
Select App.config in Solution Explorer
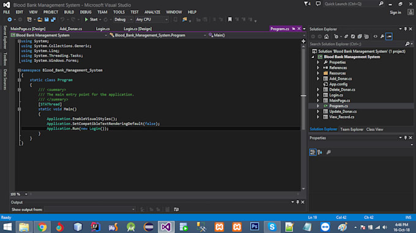tap(338, 84)
